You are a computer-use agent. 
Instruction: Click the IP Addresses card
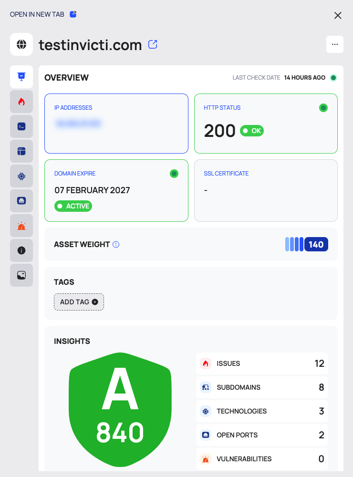click(116, 124)
